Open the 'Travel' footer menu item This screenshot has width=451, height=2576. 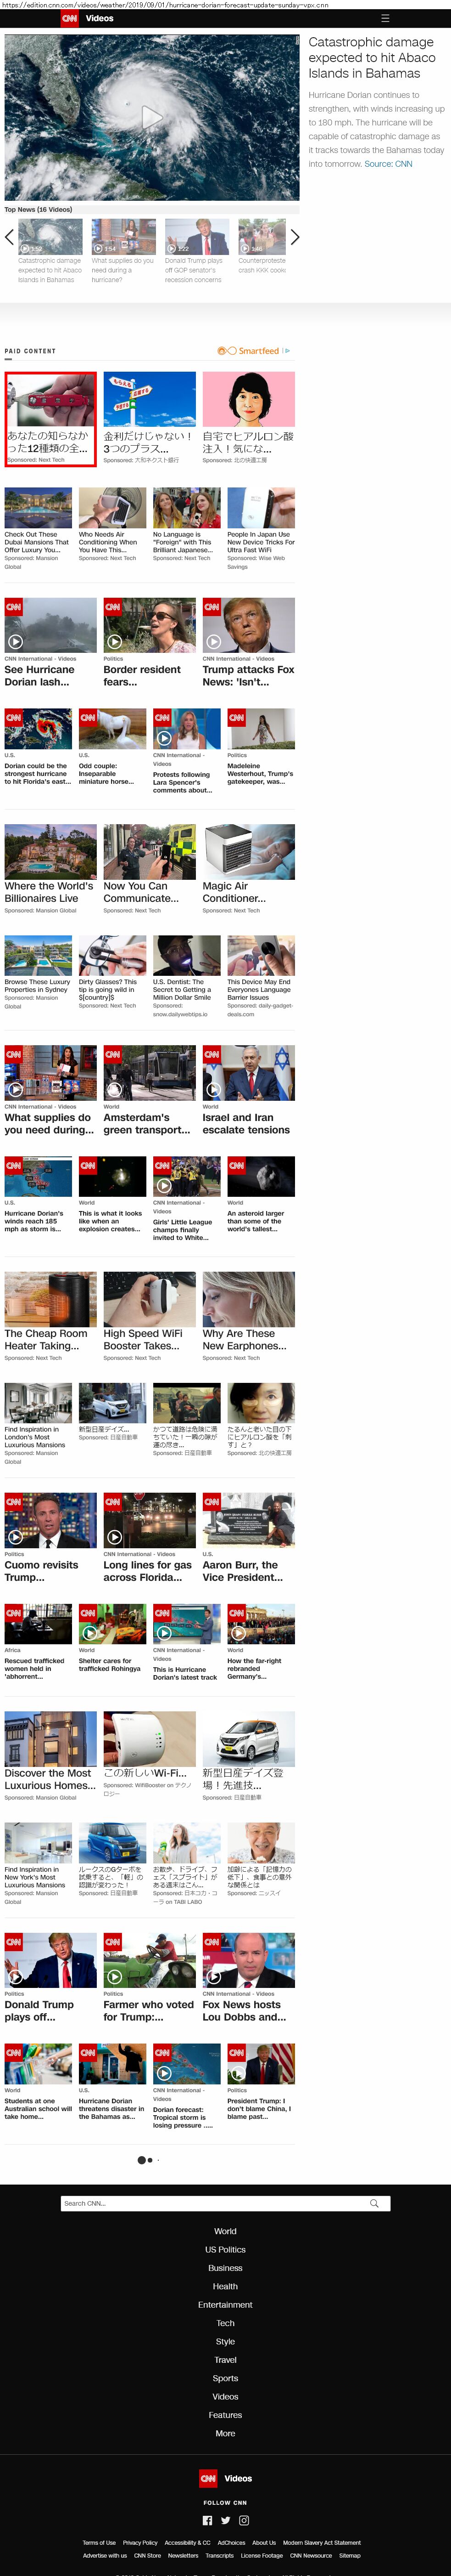point(226,2359)
